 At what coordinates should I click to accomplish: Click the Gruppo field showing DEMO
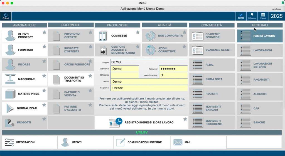149,62
